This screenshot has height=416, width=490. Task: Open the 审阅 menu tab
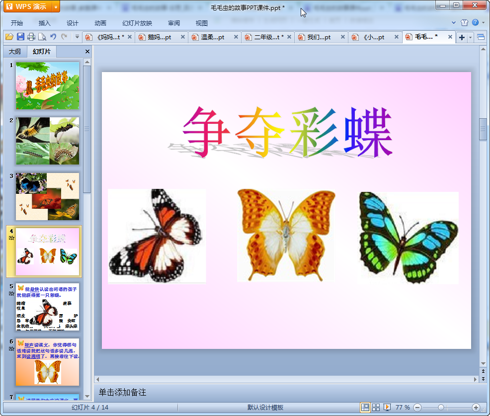click(174, 23)
